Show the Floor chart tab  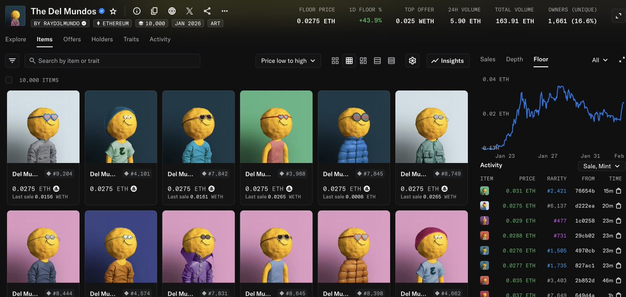(x=541, y=59)
